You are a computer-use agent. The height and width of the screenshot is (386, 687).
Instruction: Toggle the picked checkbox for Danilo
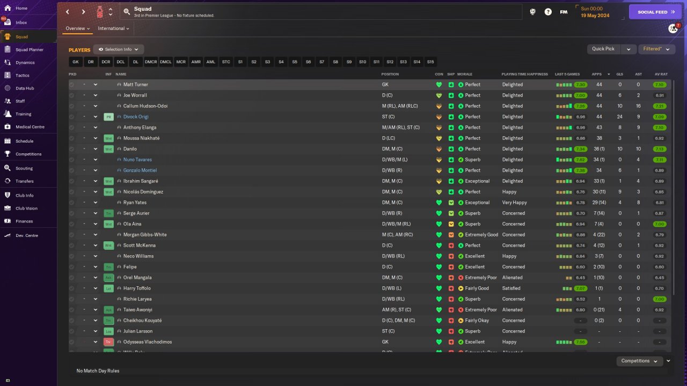[72, 149]
